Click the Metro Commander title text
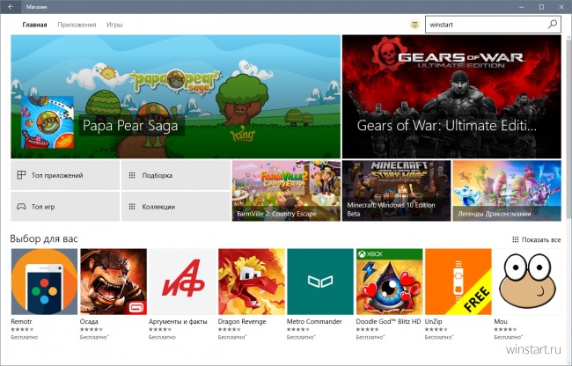572x366 pixels. click(x=314, y=321)
